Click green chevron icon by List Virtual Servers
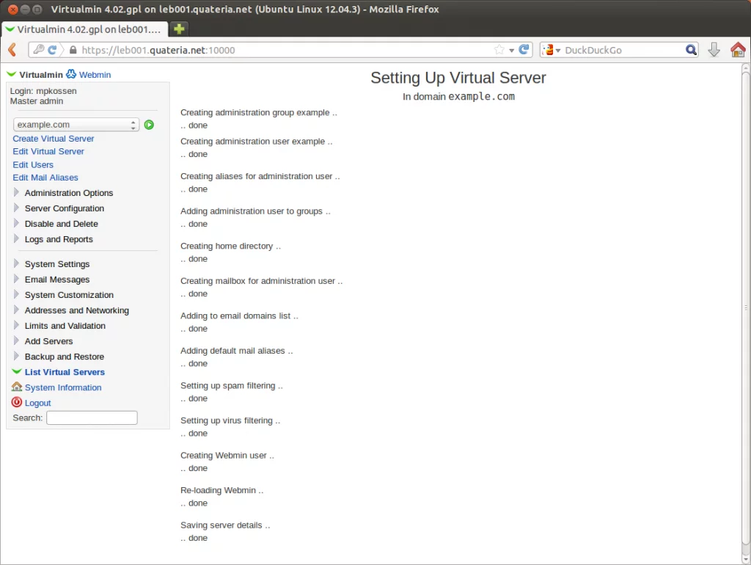751x565 pixels. click(x=17, y=371)
